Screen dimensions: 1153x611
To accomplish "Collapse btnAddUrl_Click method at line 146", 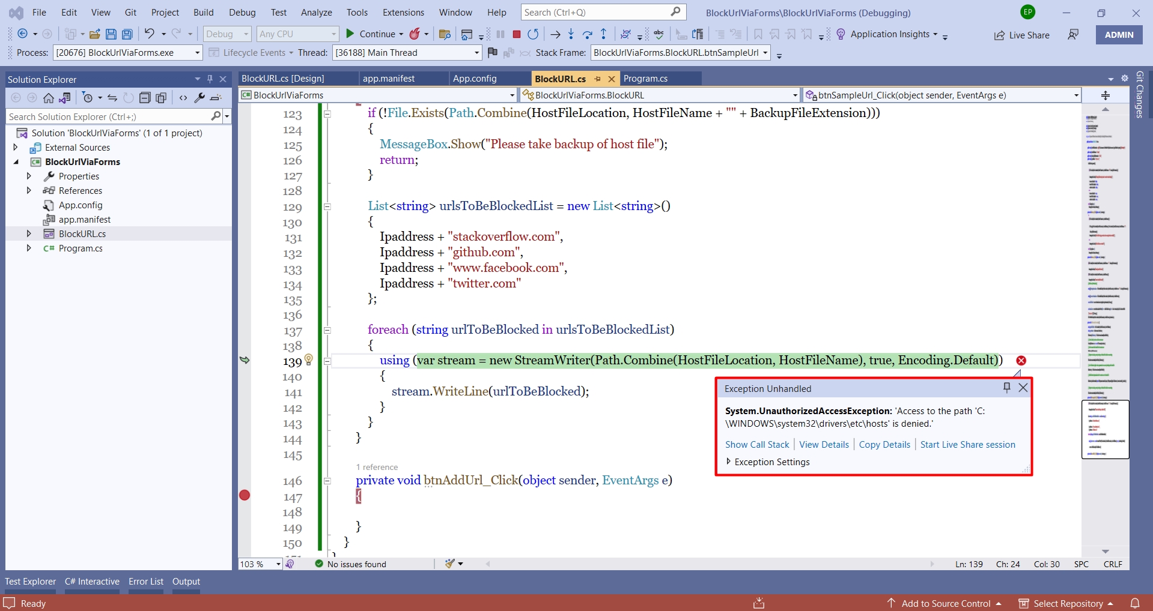I will pyautogui.click(x=327, y=481).
